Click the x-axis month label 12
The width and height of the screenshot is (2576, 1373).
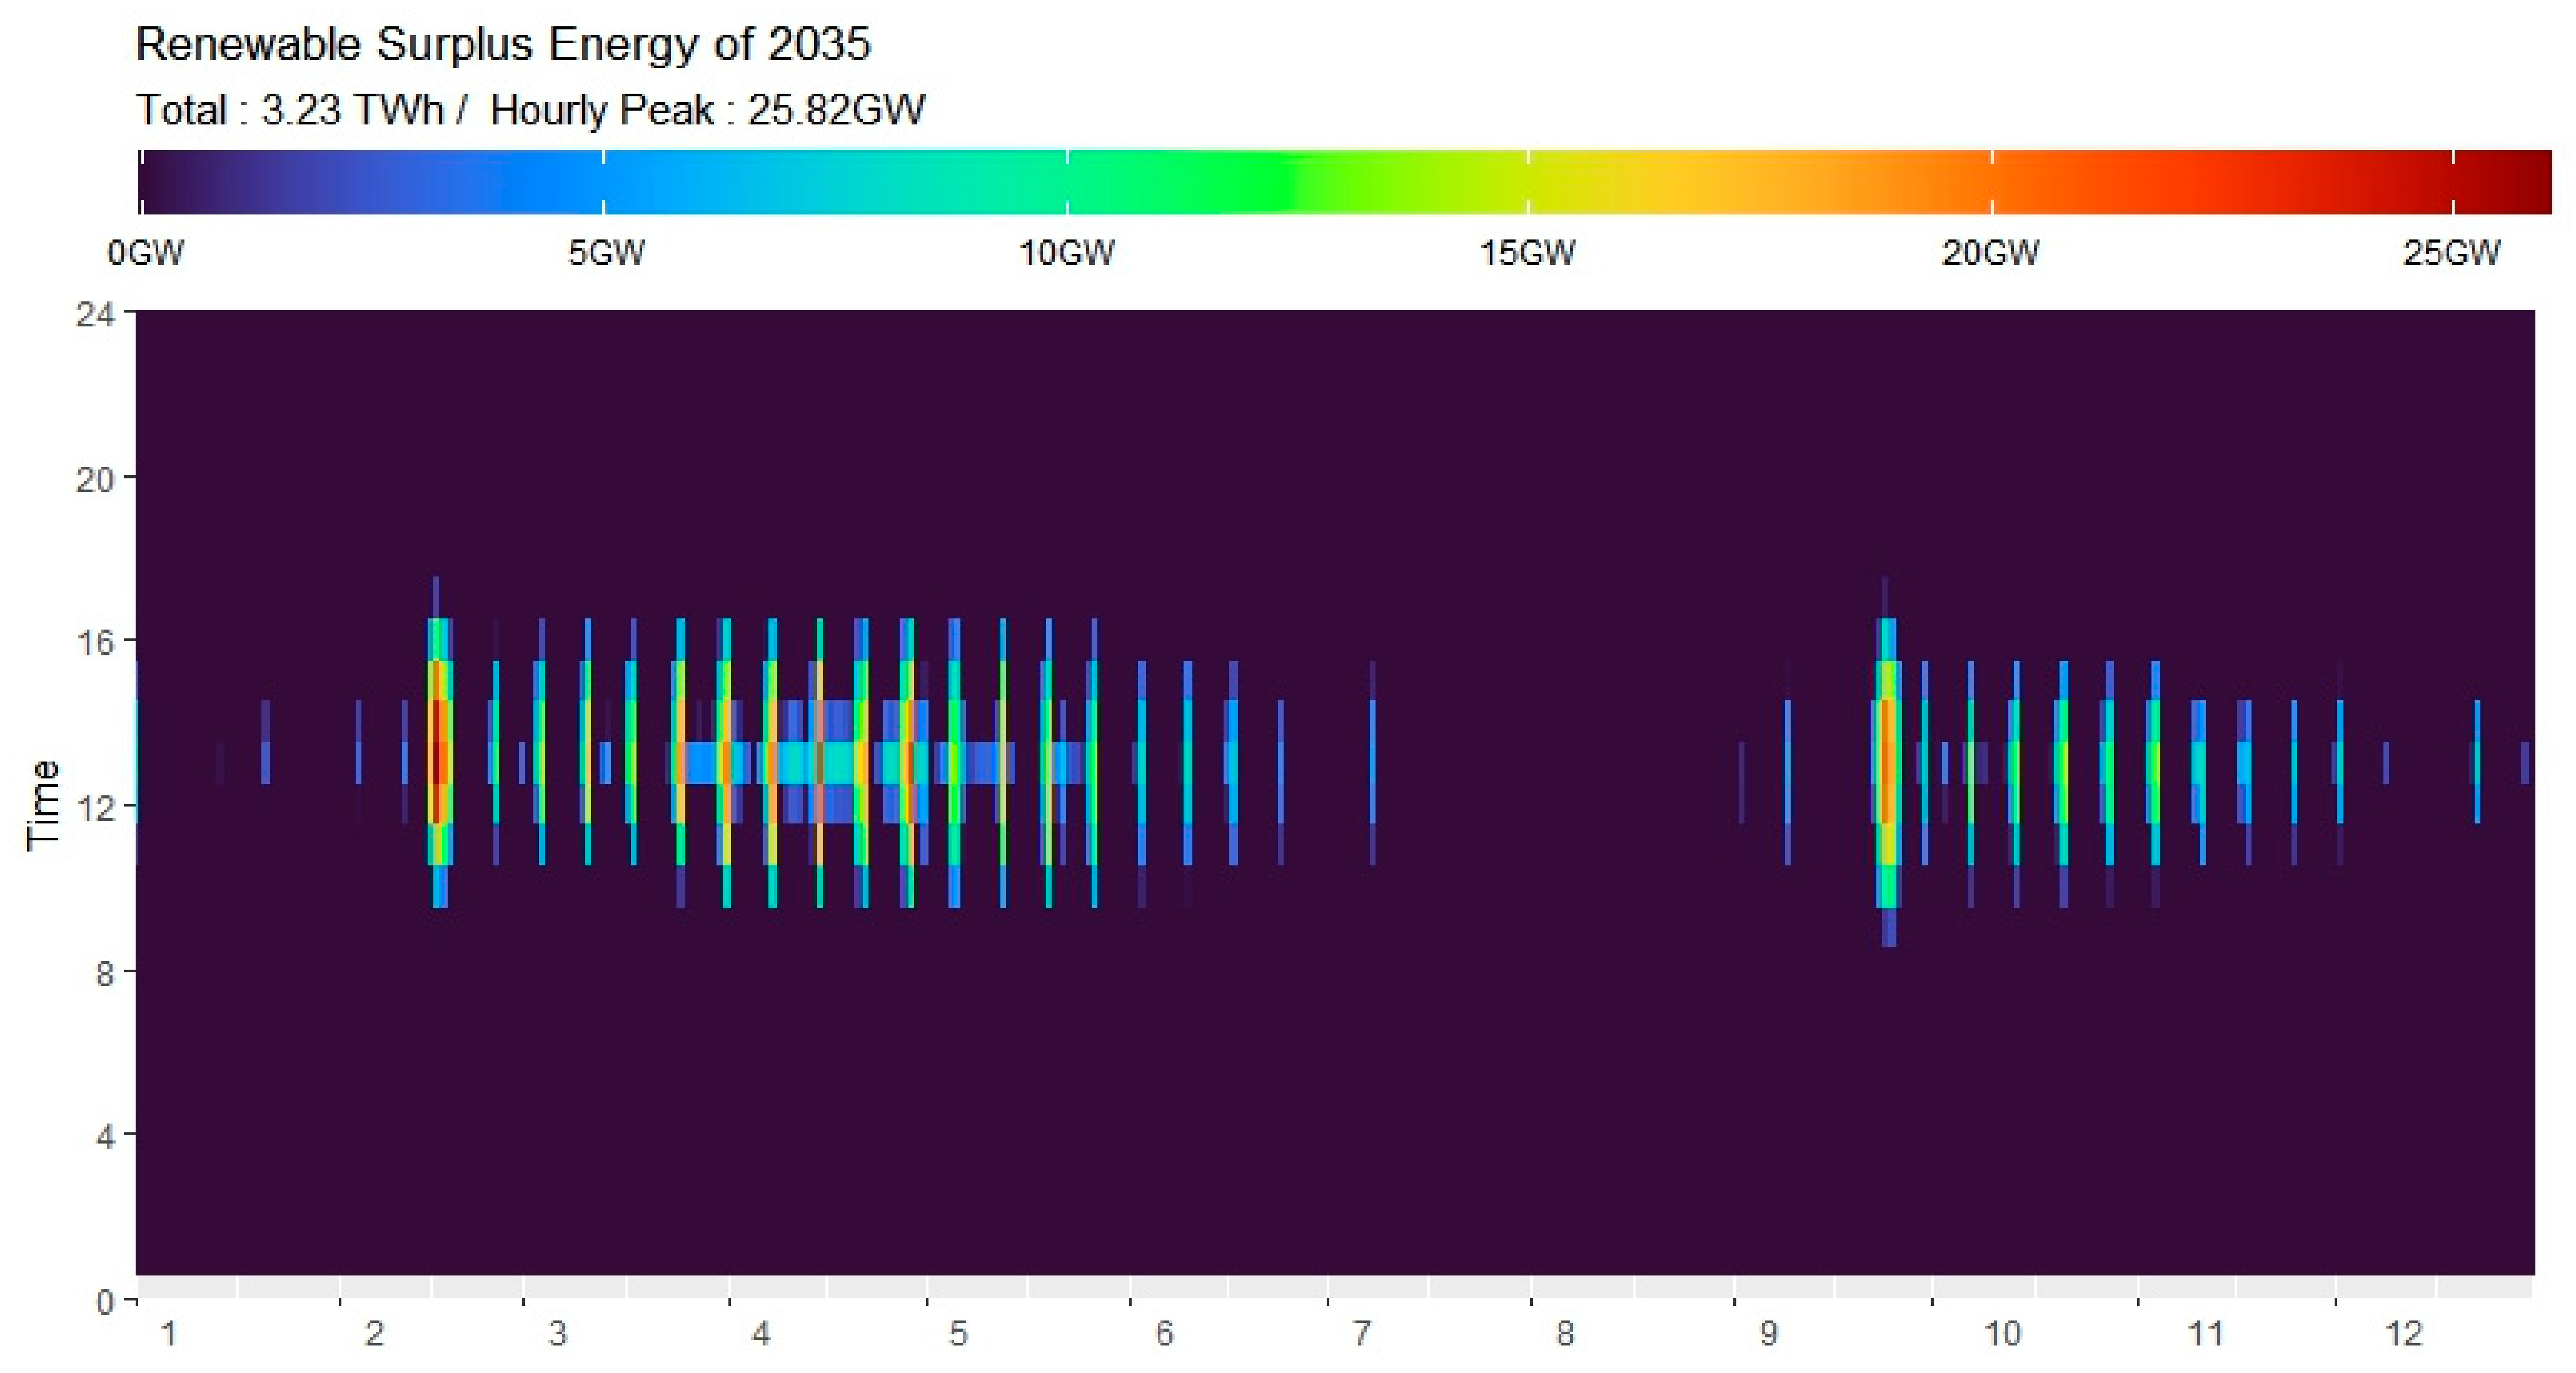click(2404, 1334)
